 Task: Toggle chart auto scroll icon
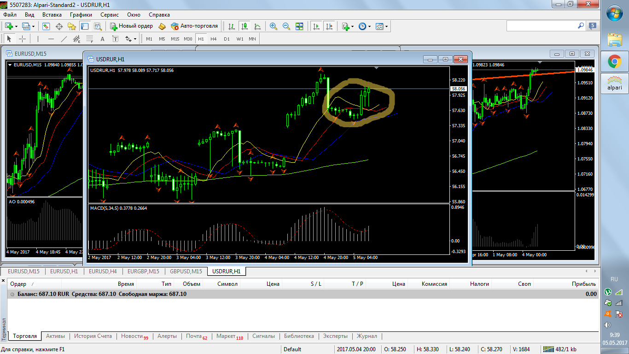[316, 26]
